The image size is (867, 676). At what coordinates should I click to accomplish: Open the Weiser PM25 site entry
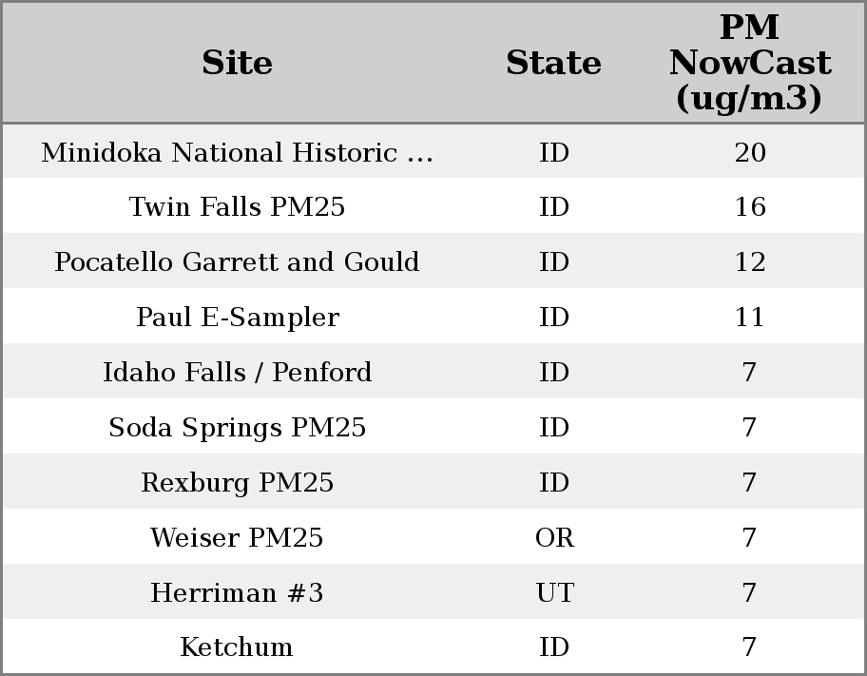coord(237,538)
